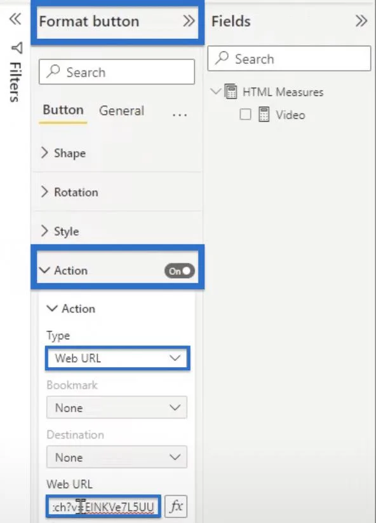Collapse the Format button pane chevrons
This screenshot has width=376, height=523.
[189, 21]
